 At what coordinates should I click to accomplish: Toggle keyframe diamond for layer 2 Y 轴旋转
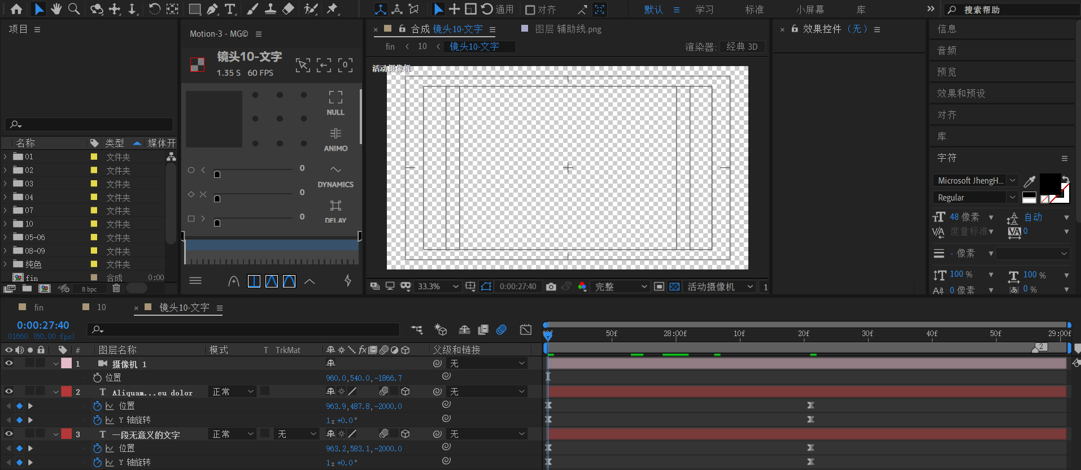click(x=19, y=420)
